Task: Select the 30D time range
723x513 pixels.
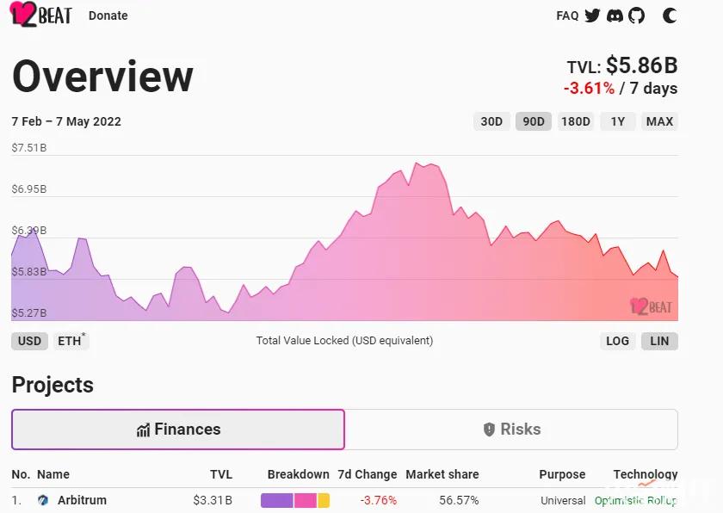Action: (x=491, y=121)
